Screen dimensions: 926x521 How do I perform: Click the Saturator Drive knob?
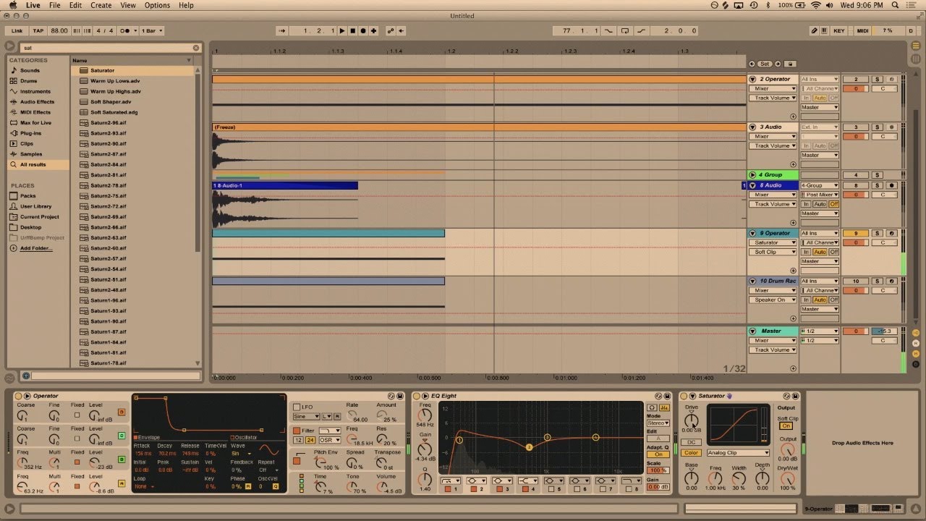tap(692, 420)
